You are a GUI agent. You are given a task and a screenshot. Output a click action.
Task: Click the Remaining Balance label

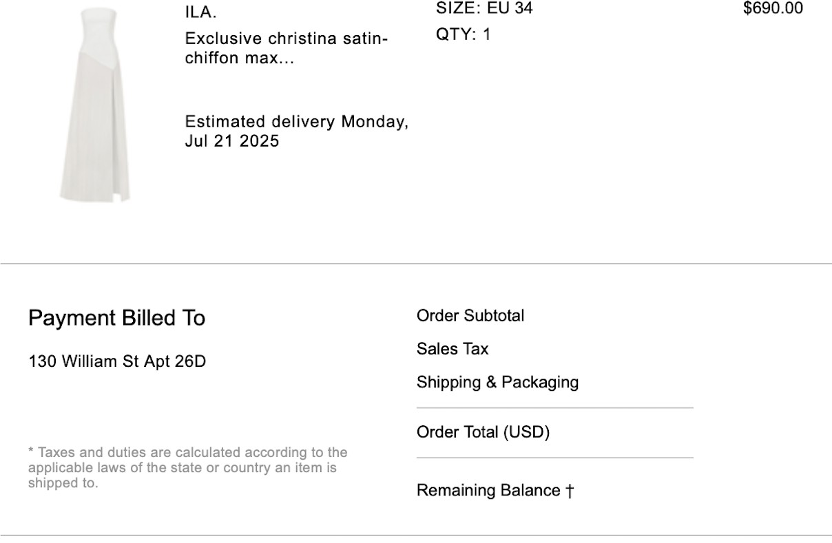(488, 491)
